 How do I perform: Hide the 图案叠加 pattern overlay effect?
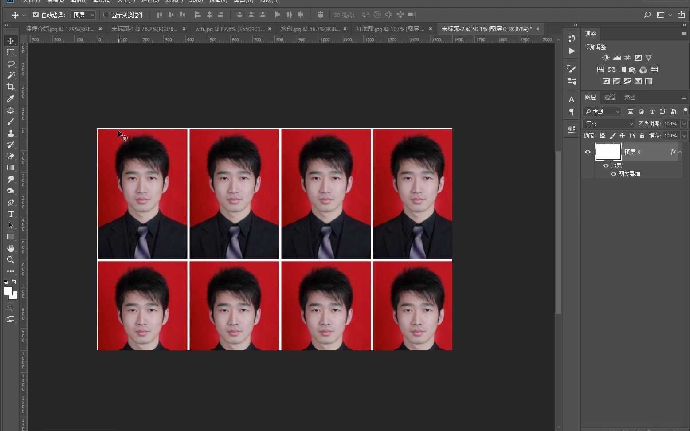click(613, 174)
